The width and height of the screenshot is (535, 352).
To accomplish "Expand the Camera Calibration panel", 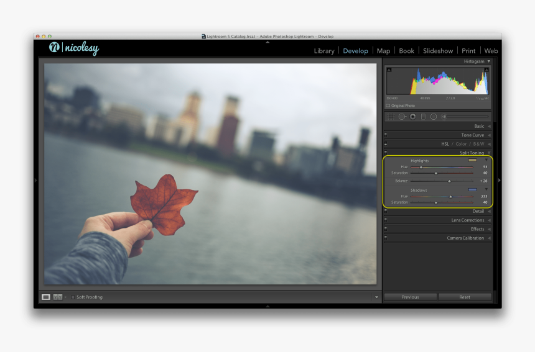I will [489, 238].
